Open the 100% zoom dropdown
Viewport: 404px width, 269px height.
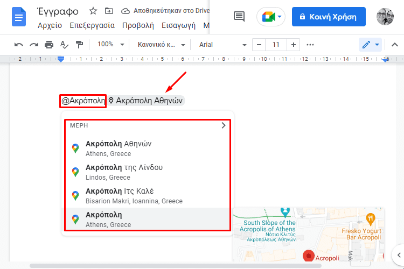111,45
